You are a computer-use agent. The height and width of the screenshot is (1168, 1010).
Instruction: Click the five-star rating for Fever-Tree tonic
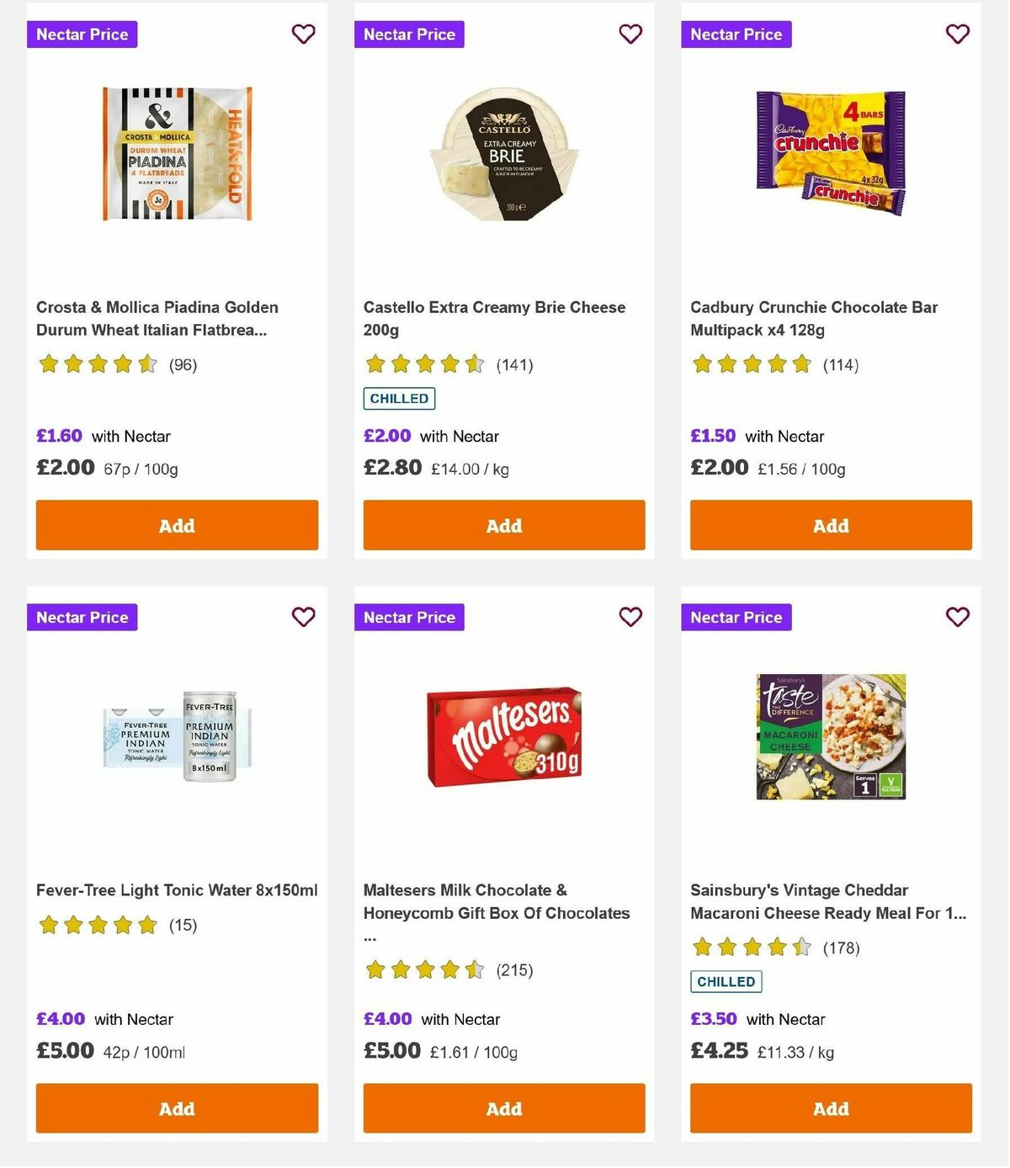(98, 925)
